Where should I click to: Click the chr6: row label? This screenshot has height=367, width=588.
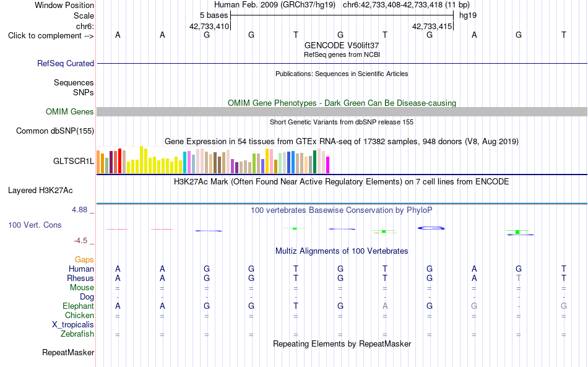[85, 26]
